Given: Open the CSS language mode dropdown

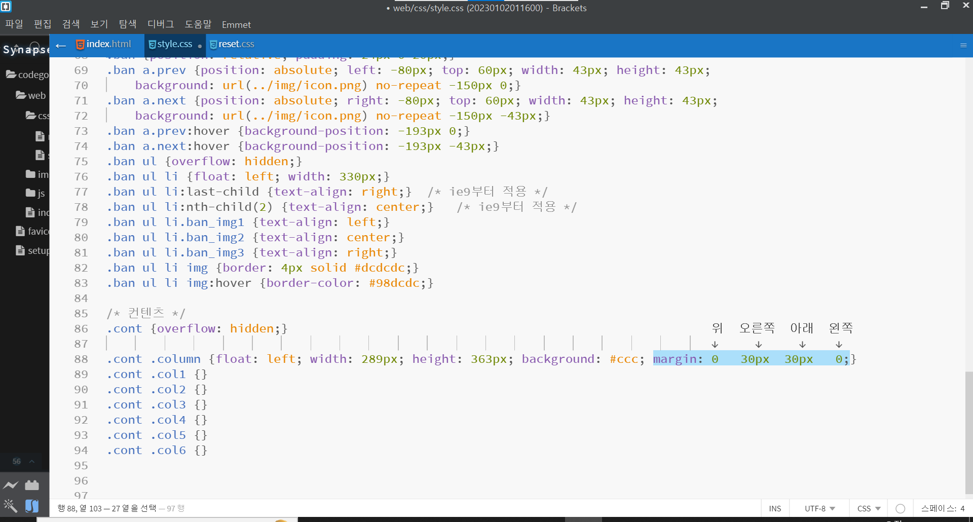Looking at the screenshot, I should pyautogui.click(x=869, y=508).
